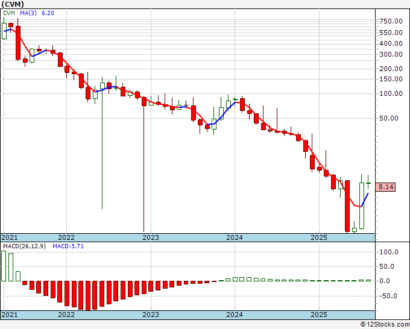410x329 pixels.
Task: Click the (CVM) chart title
Action: [x=13, y=4]
